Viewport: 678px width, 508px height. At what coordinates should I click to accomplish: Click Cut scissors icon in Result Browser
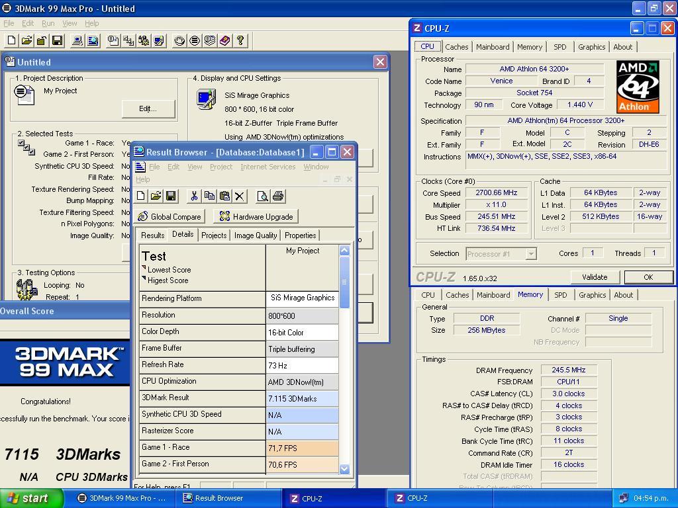(x=194, y=196)
